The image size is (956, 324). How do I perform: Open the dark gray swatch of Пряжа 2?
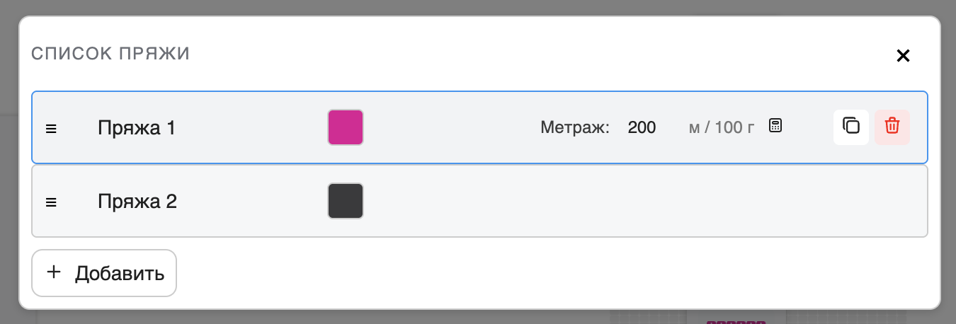(346, 201)
